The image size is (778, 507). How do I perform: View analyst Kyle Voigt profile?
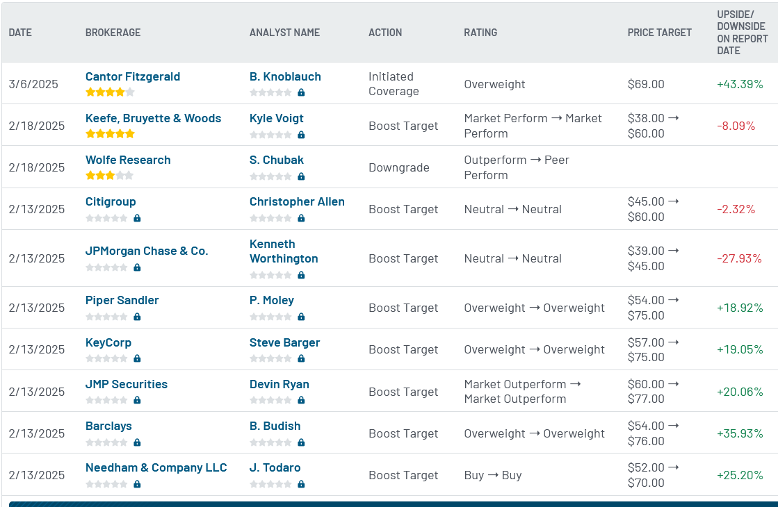[x=277, y=119]
